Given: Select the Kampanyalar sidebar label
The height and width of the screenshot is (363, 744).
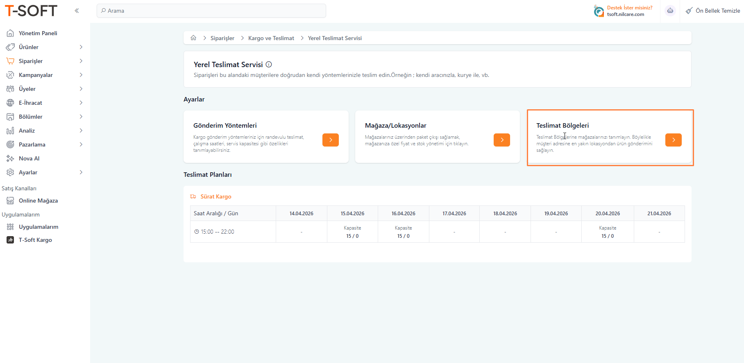Looking at the screenshot, I should pos(36,75).
